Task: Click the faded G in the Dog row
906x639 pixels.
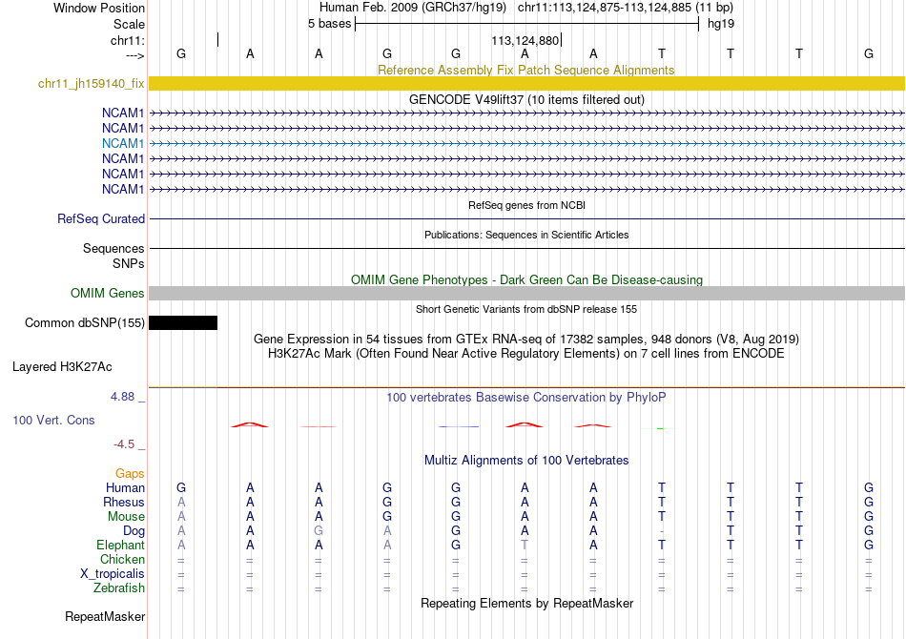Action: coord(319,530)
